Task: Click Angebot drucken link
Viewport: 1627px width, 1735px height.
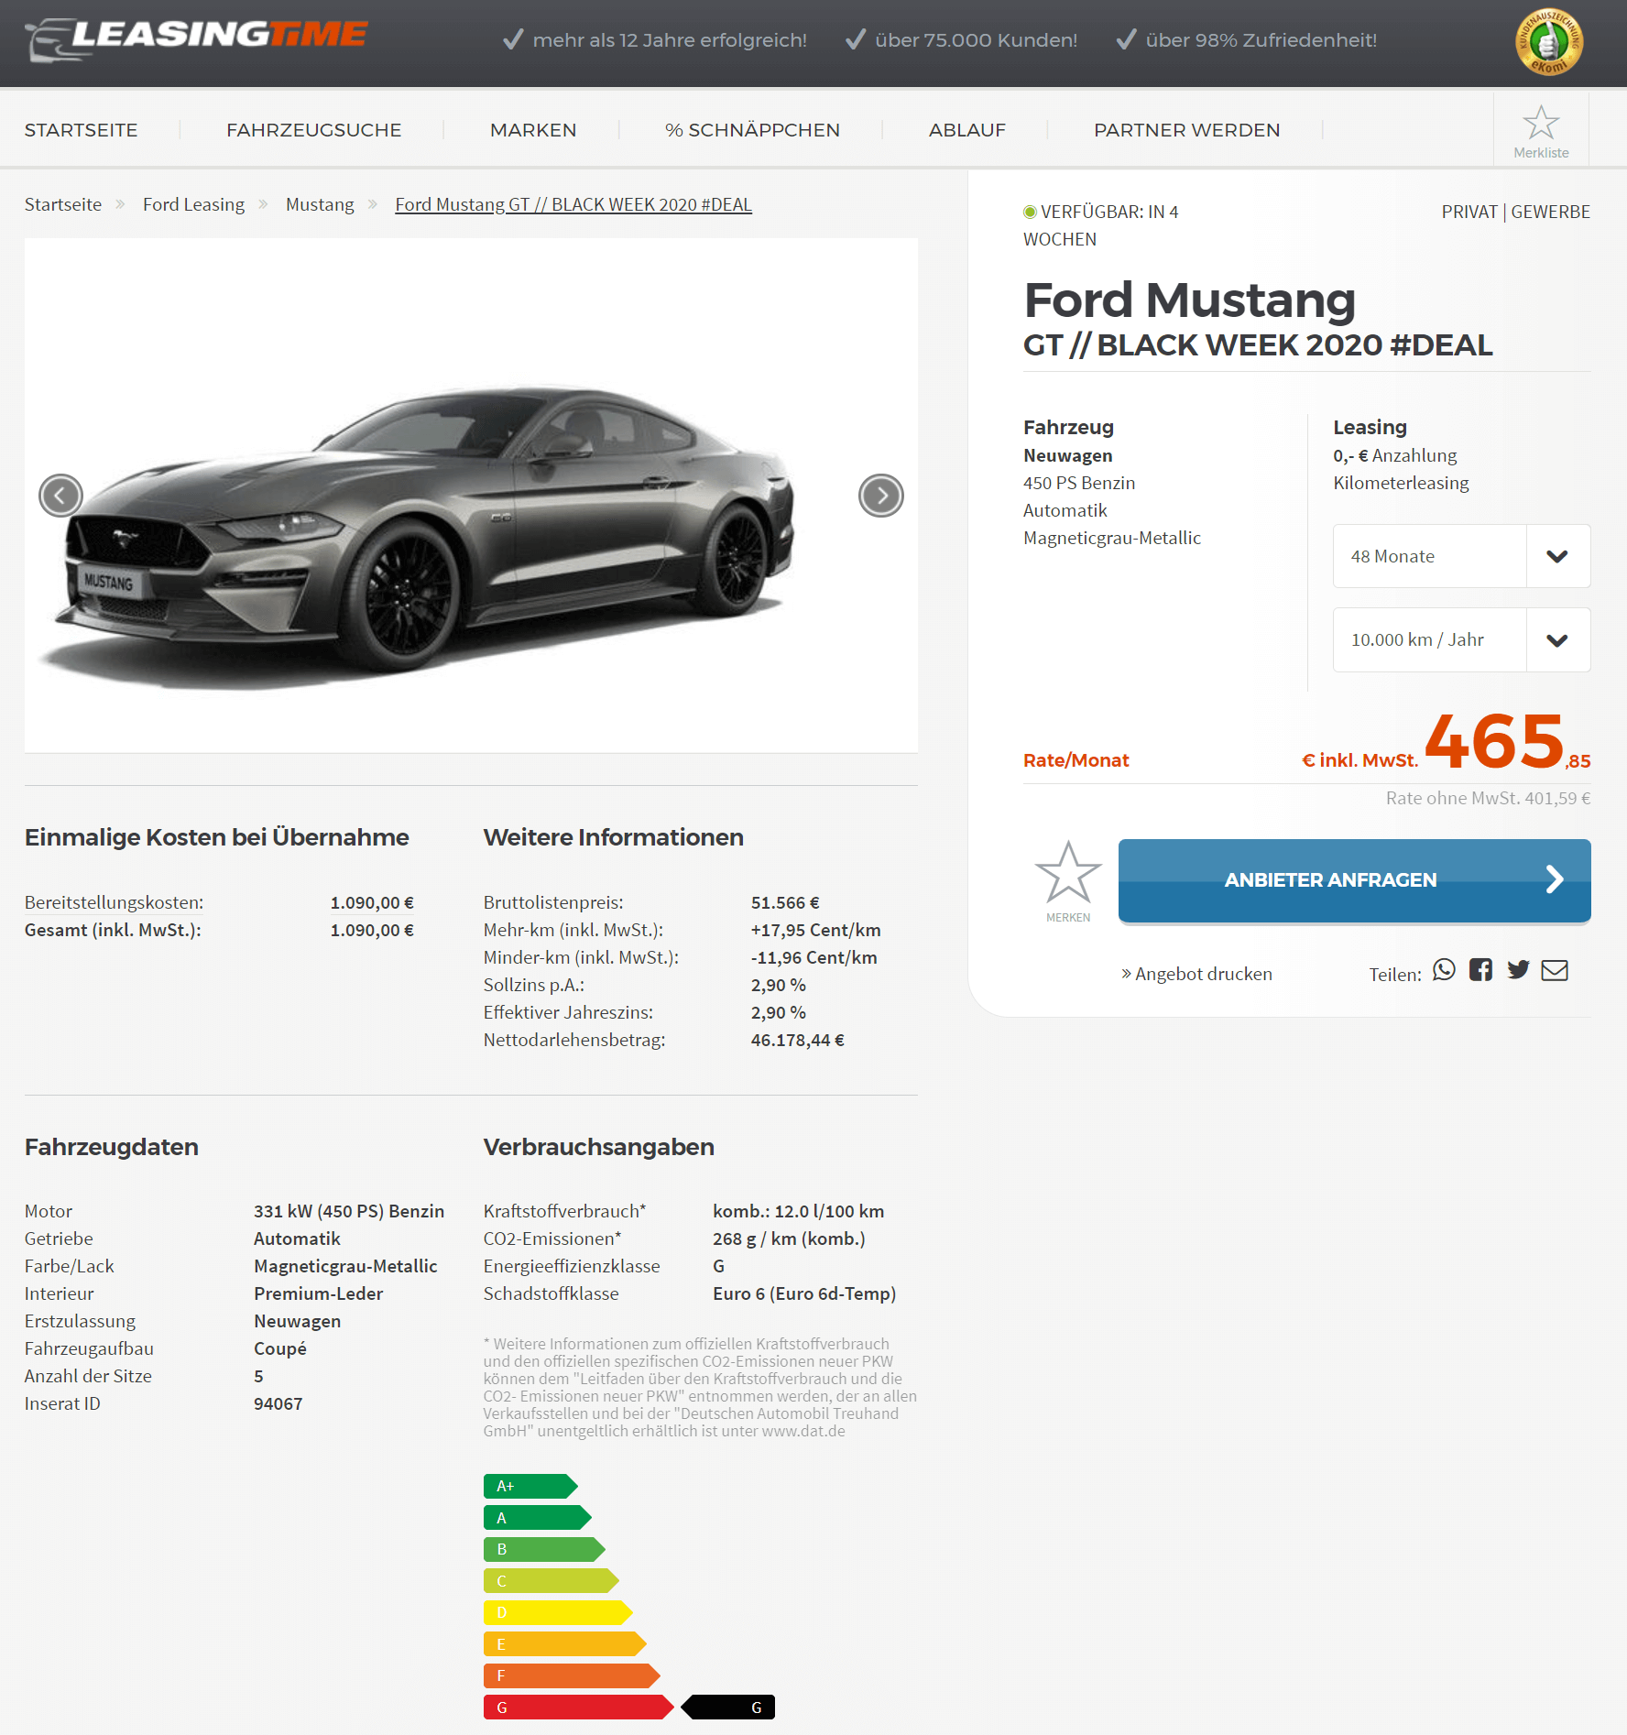Action: pyautogui.click(x=1196, y=974)
